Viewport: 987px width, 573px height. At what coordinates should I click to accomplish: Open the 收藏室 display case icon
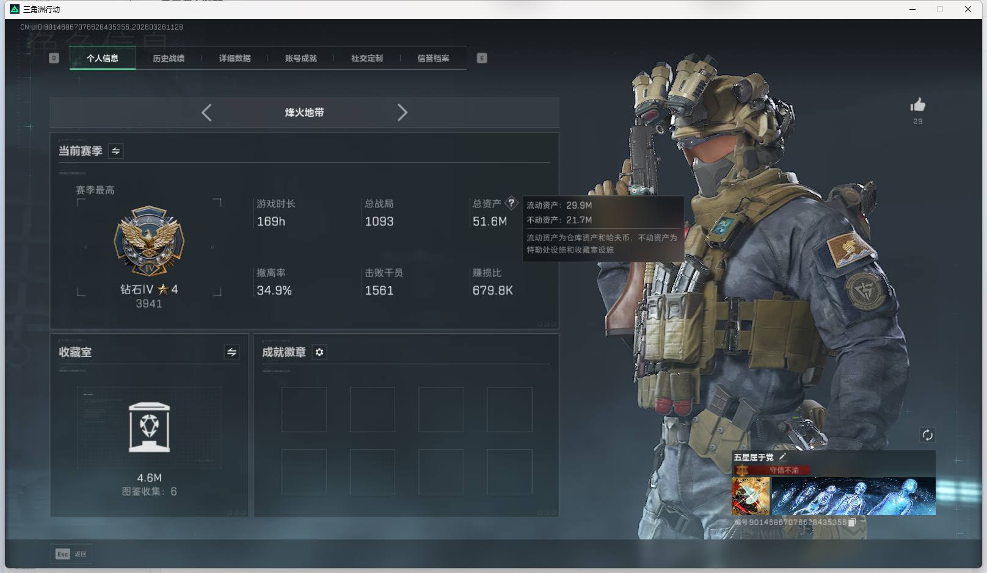tap(150, 427)
